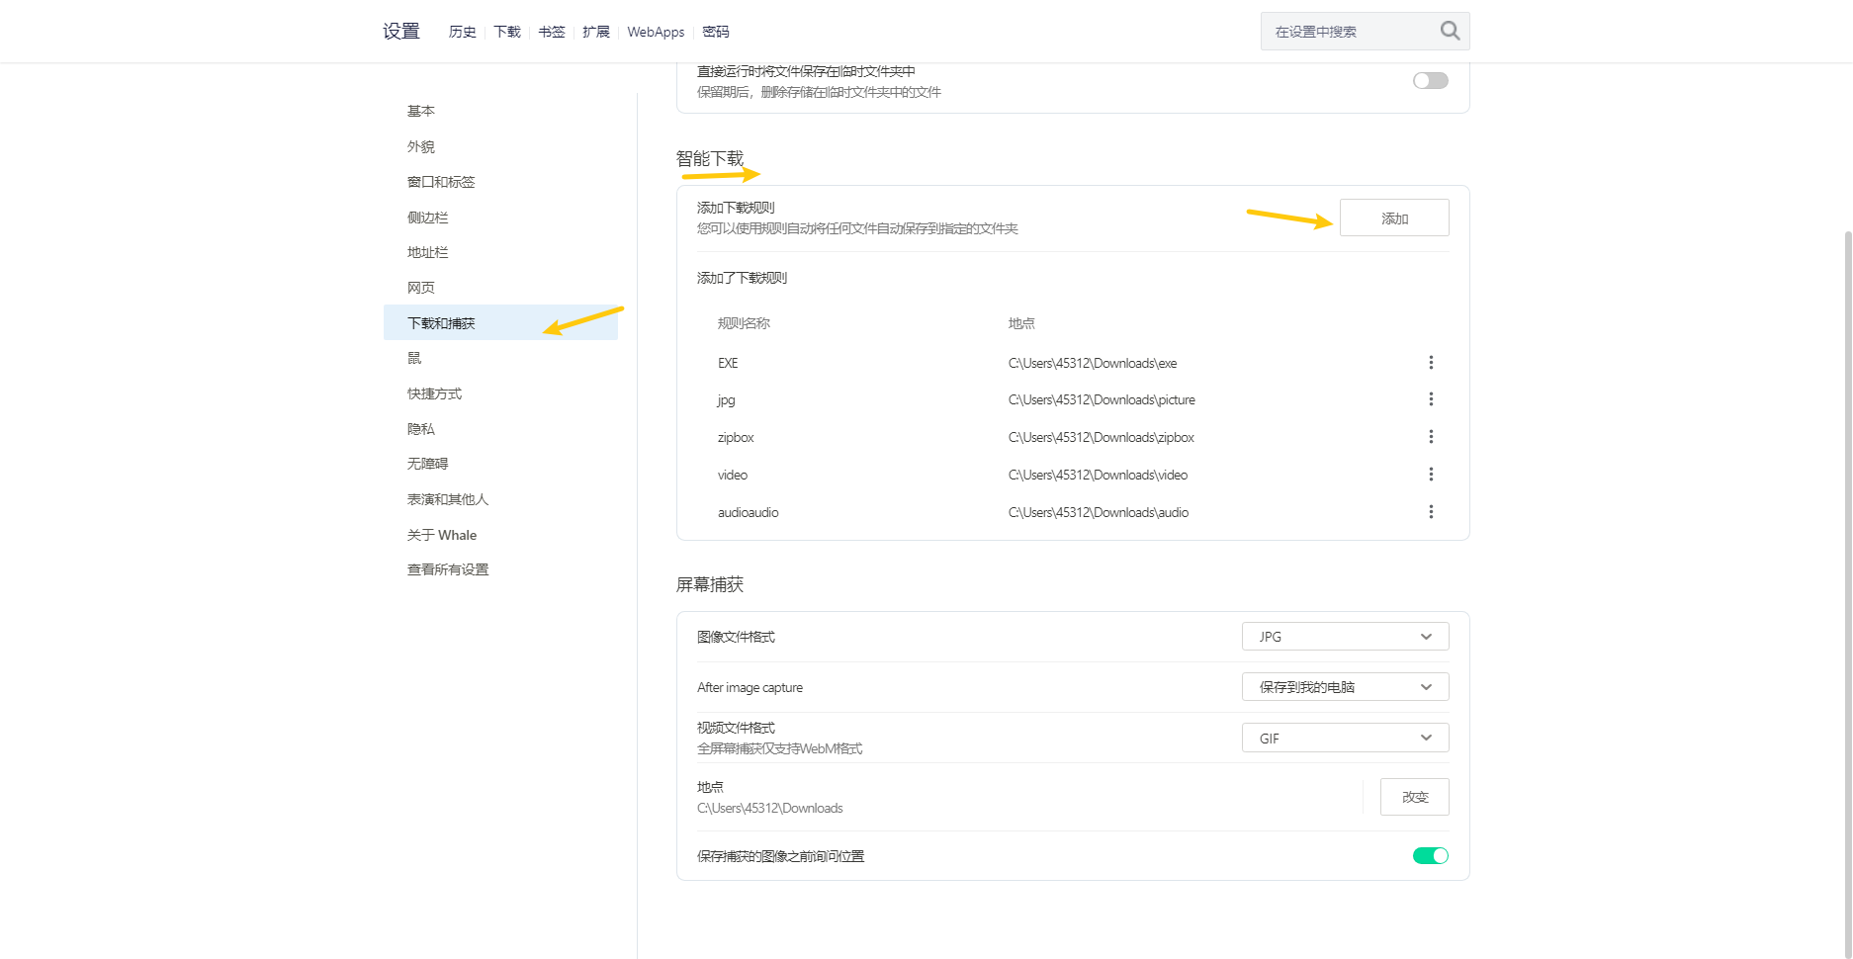
Task: Expand the JPG image format dropdown
Action: click(1345, 637)
